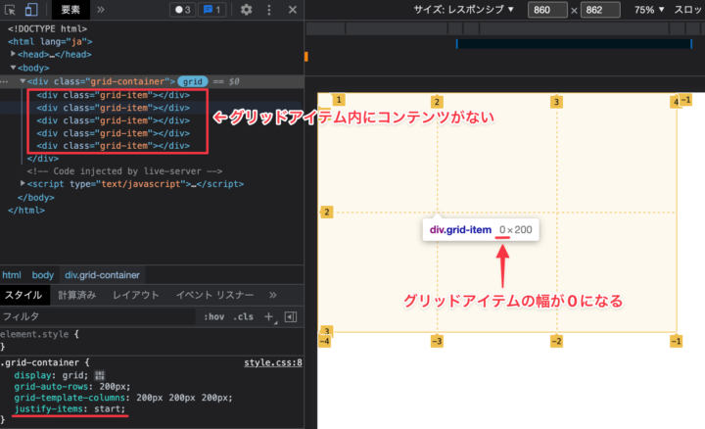Open the 要素 (Elements) panel tab
Viewport: 705px width, 429px height.
pos(70,10)
